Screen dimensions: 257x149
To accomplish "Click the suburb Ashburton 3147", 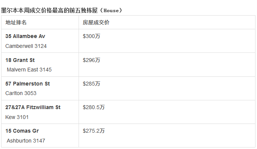I will pos(26,141).
